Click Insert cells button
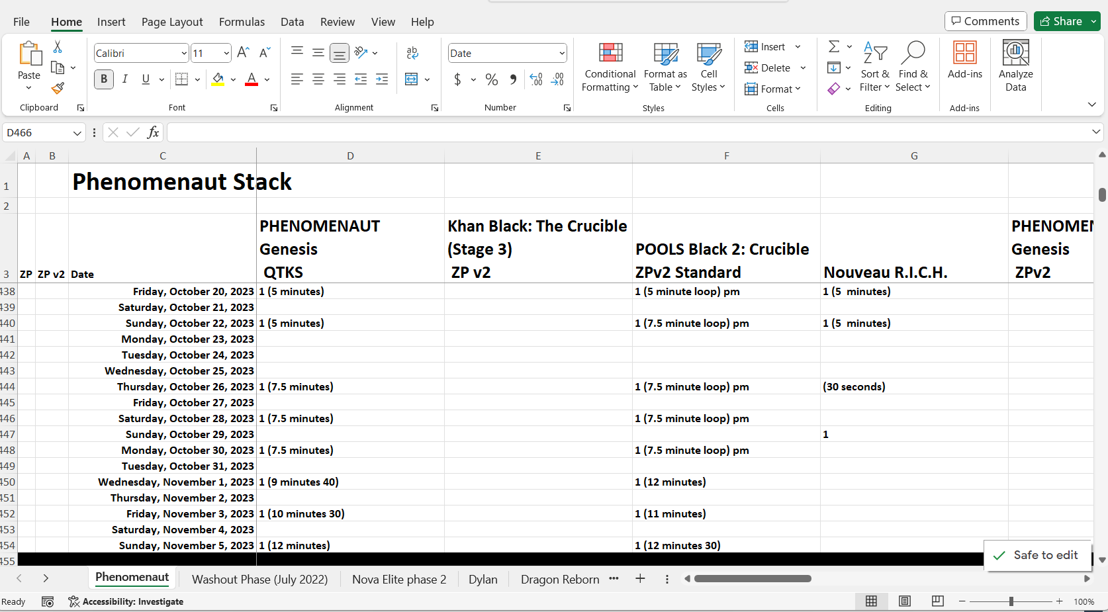 coord(765,47)
